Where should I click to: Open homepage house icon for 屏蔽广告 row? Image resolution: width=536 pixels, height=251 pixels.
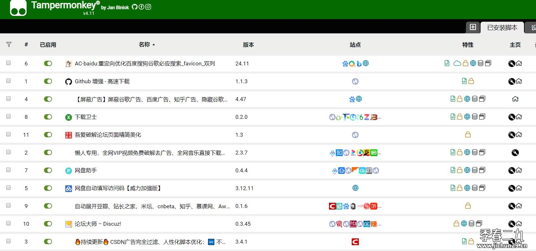point(515,99)
